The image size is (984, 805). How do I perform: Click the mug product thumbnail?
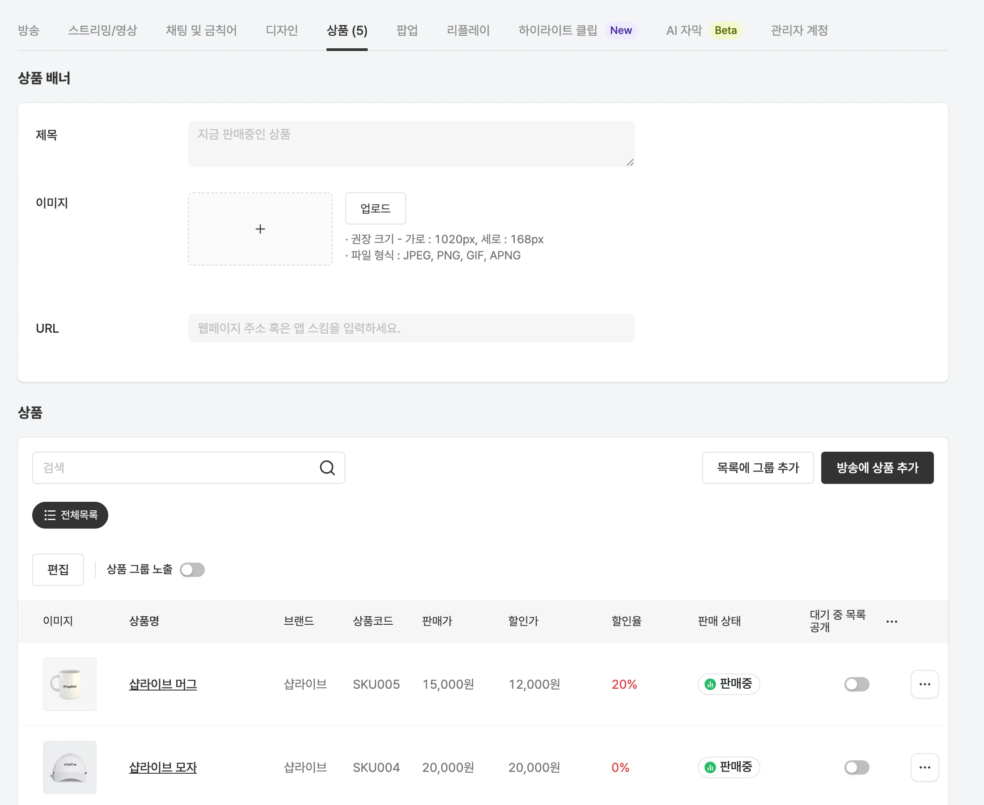70,684
